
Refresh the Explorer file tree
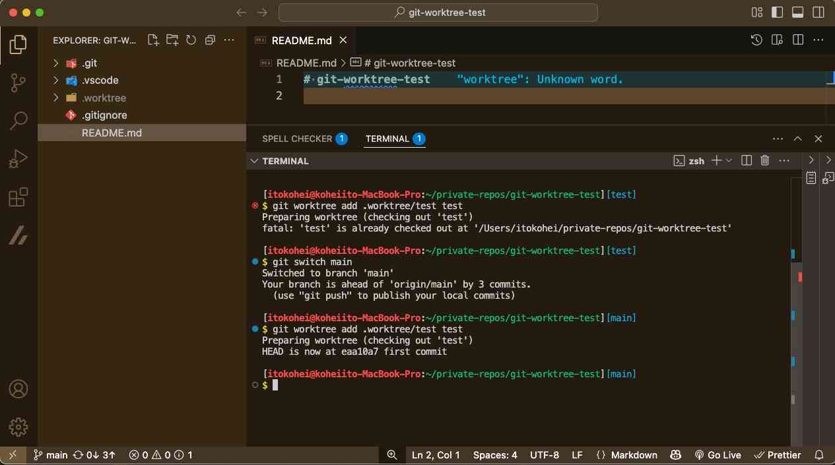(191, 40)
